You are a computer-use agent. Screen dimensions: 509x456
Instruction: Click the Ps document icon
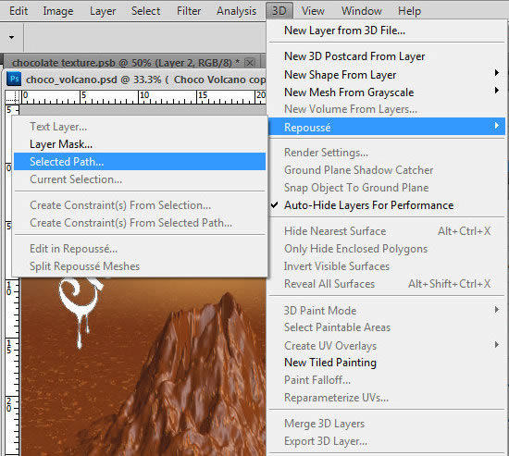click(x=14, y=79)
